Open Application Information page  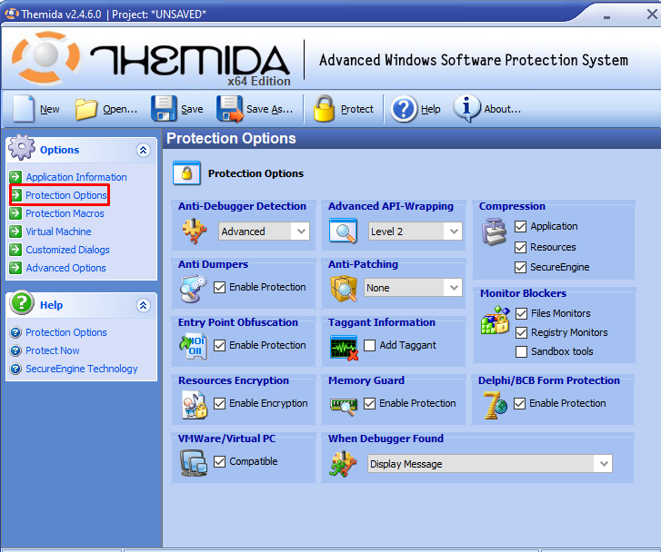(76, 177)
